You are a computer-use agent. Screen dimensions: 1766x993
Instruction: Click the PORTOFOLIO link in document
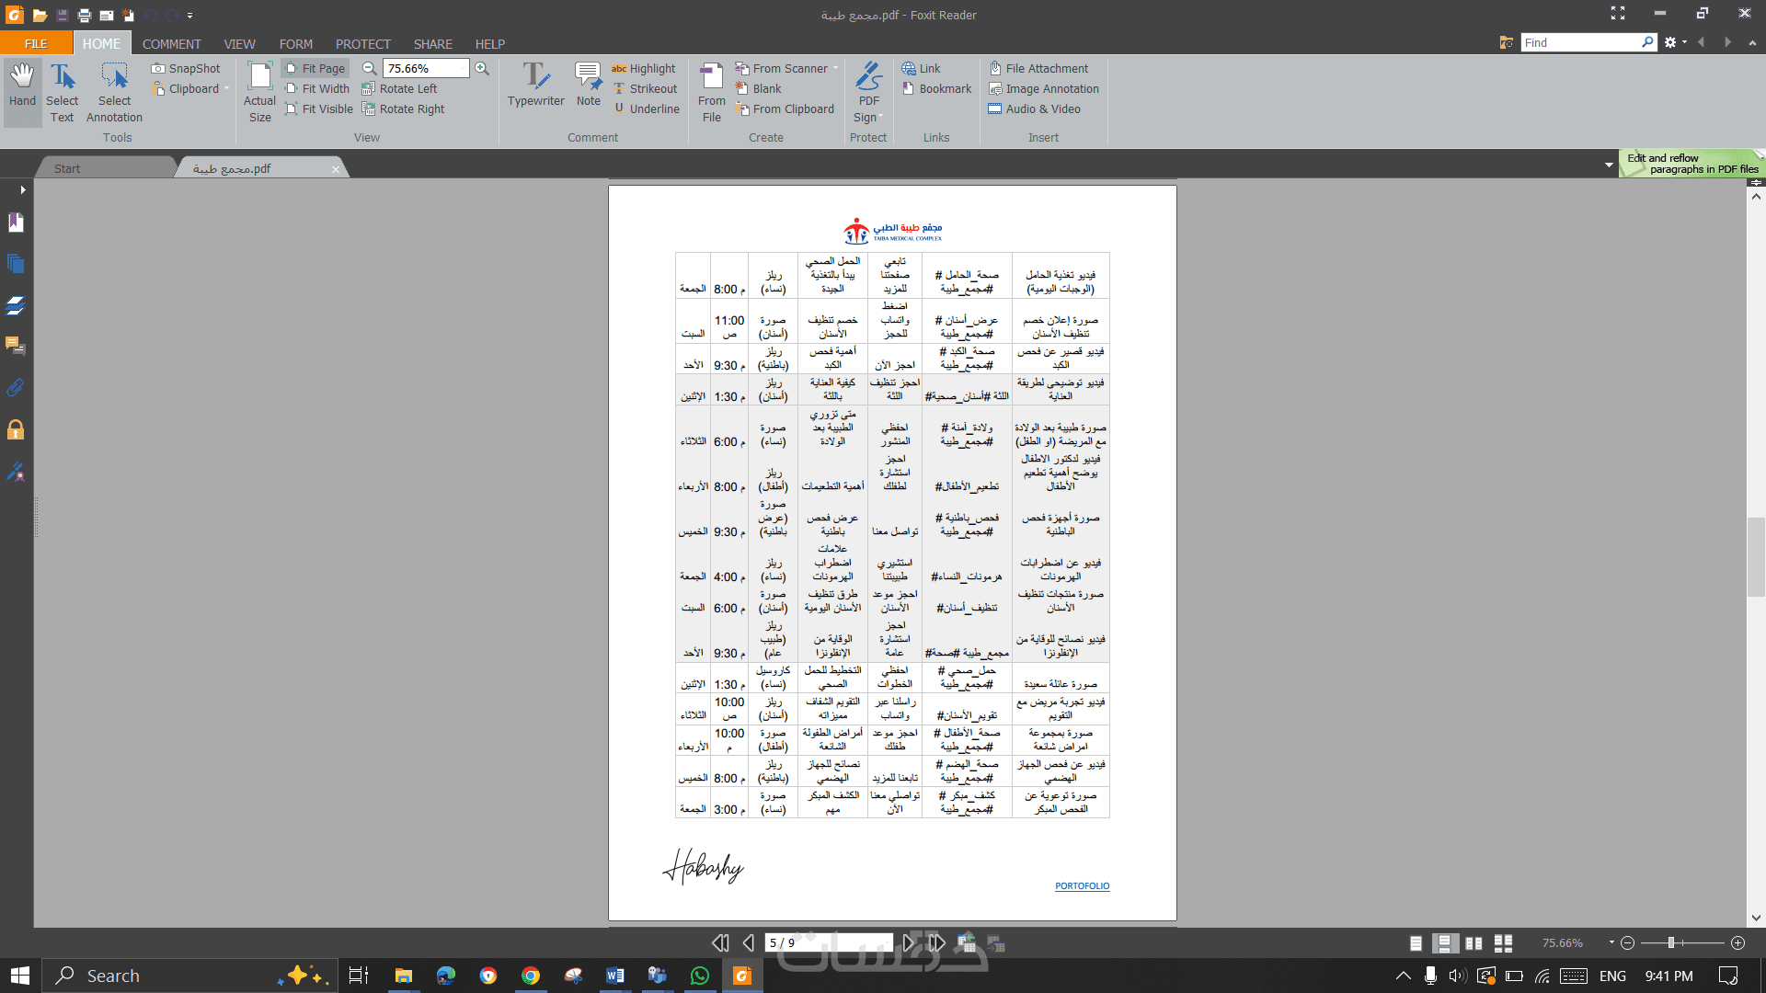1082,885
